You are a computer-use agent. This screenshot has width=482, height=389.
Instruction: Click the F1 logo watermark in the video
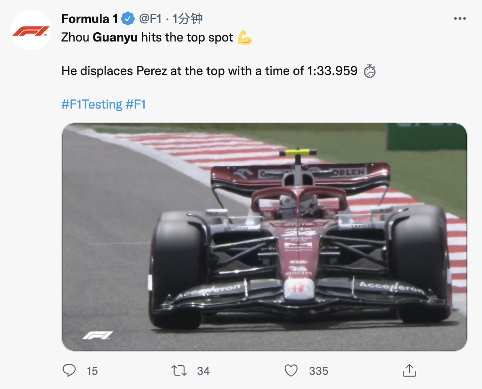97,335
